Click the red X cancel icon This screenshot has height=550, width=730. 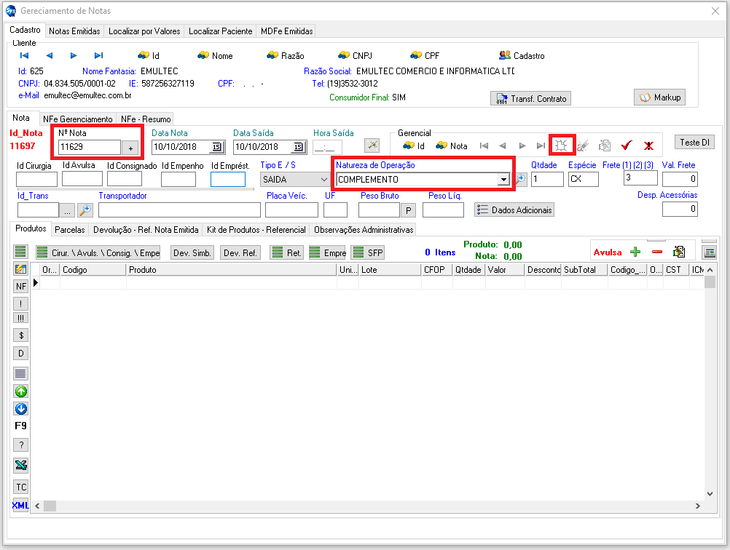pyautogui.click(x=648, y=146)
